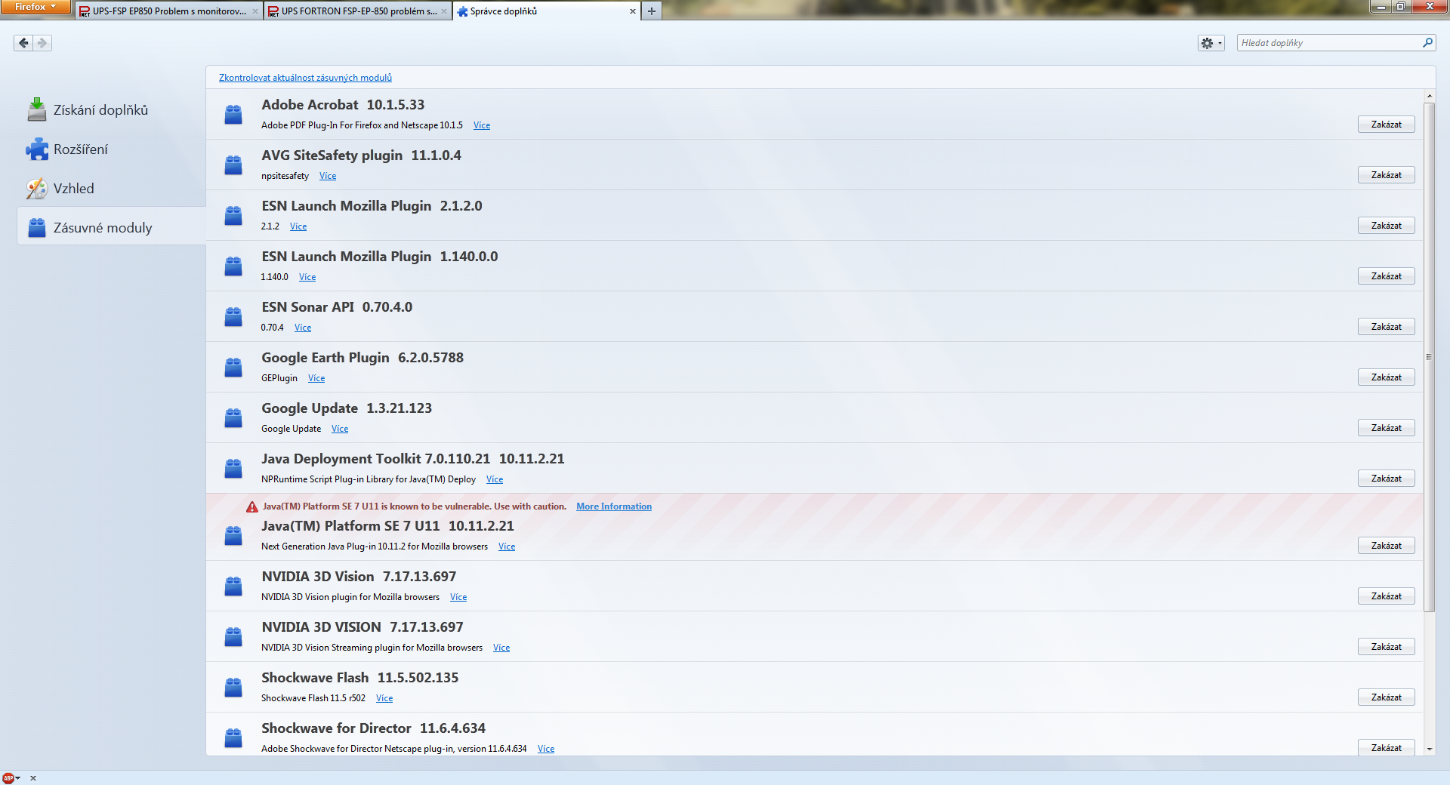
Task: Click Shockwave for Director plugin icon
Action: 233,737
